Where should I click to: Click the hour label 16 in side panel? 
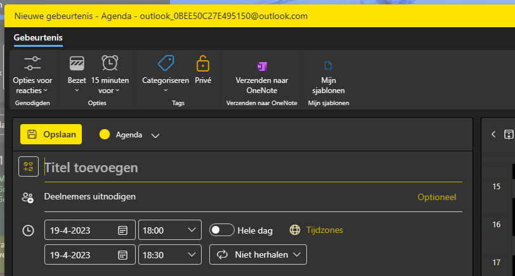tap(496, 225)
